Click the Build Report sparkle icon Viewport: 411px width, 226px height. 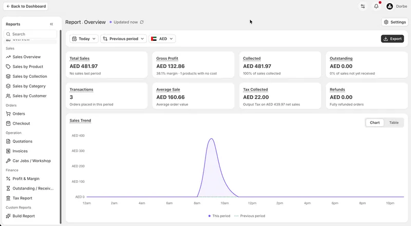click(x=8, y=216)
